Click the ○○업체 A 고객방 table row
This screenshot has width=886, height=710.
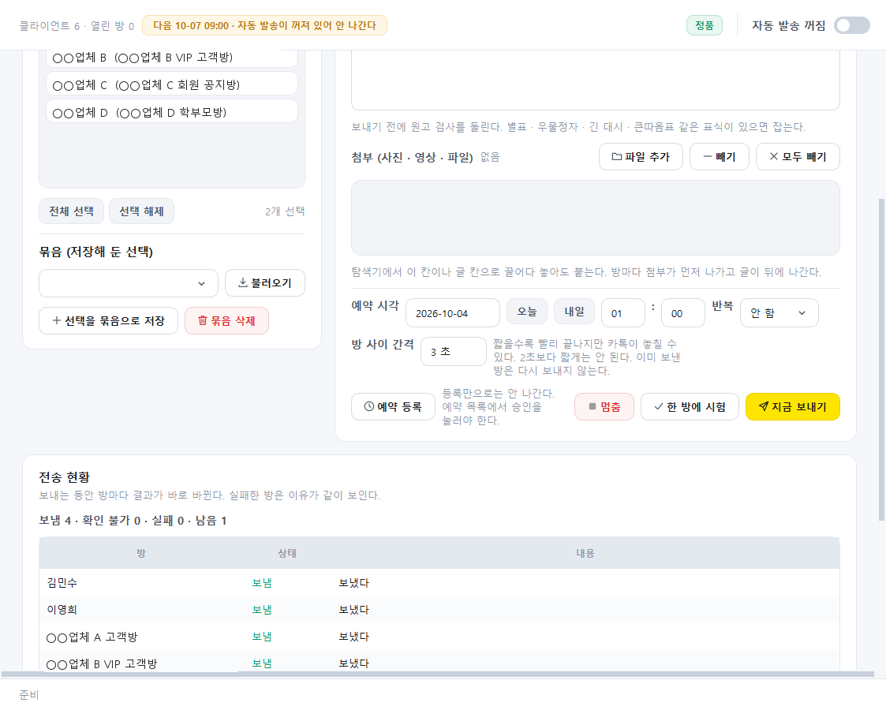coord(439,637)
